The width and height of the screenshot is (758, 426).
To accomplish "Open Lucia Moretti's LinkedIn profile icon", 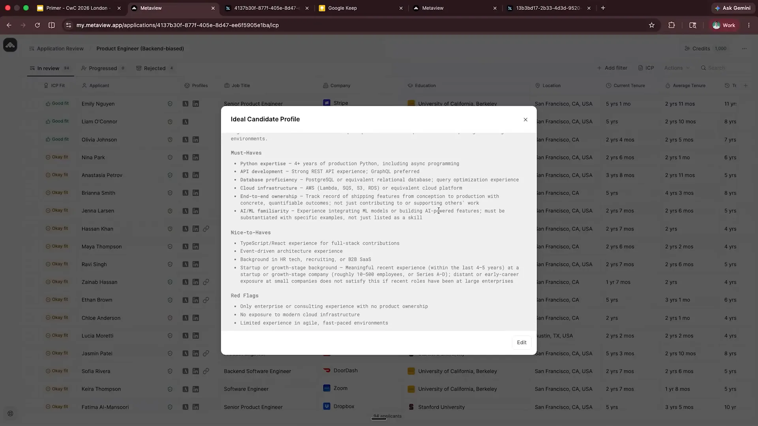I will click(196, 336).
